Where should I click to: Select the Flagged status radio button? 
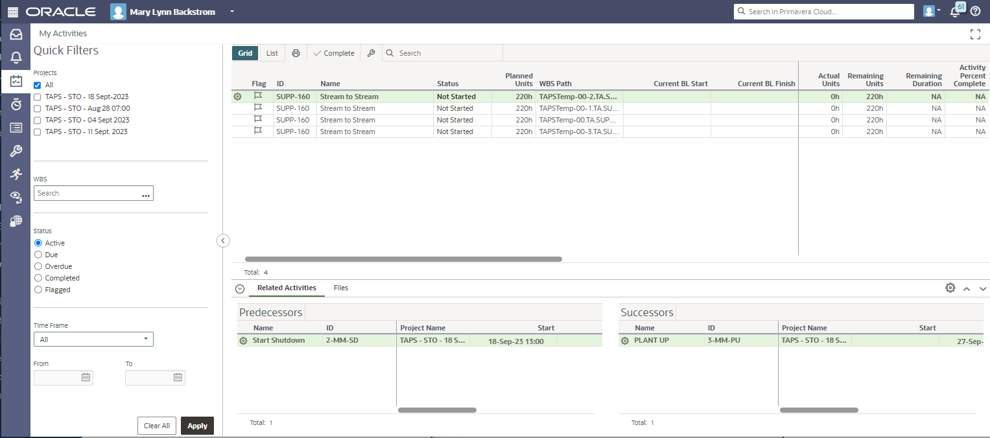(x=38, y=290)
